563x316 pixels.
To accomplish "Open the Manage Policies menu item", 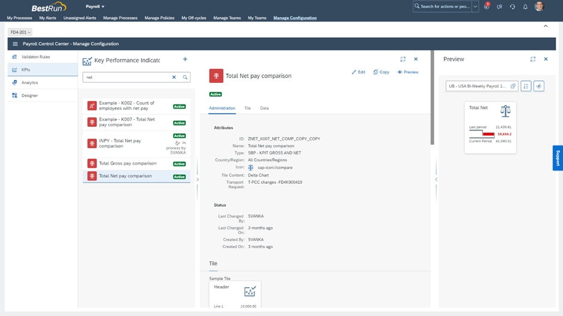I will click(x=159, y=18).
